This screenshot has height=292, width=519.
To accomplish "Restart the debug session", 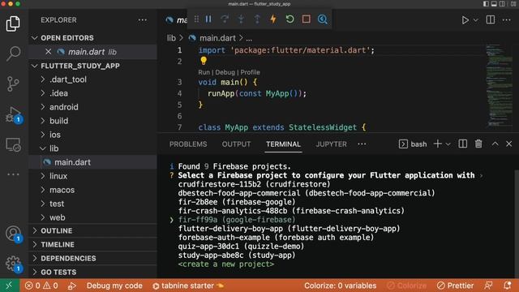I will coord(290,19).
